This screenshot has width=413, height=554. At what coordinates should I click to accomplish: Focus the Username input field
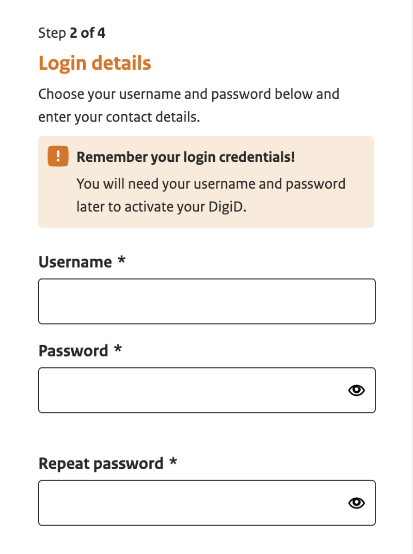pos(207,301)
